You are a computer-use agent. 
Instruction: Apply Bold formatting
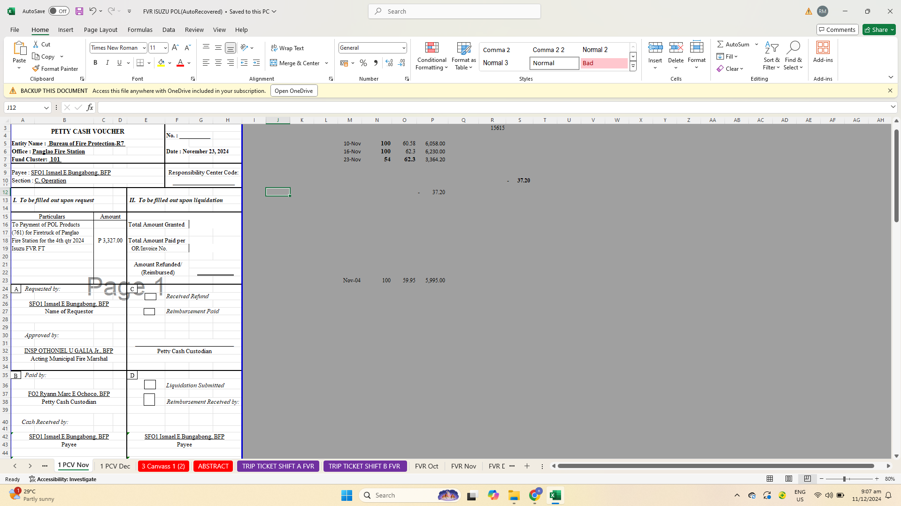click(x=95, y=63)
